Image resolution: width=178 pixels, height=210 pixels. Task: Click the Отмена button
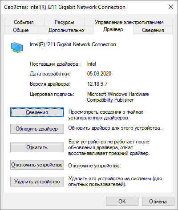point(158,202)
